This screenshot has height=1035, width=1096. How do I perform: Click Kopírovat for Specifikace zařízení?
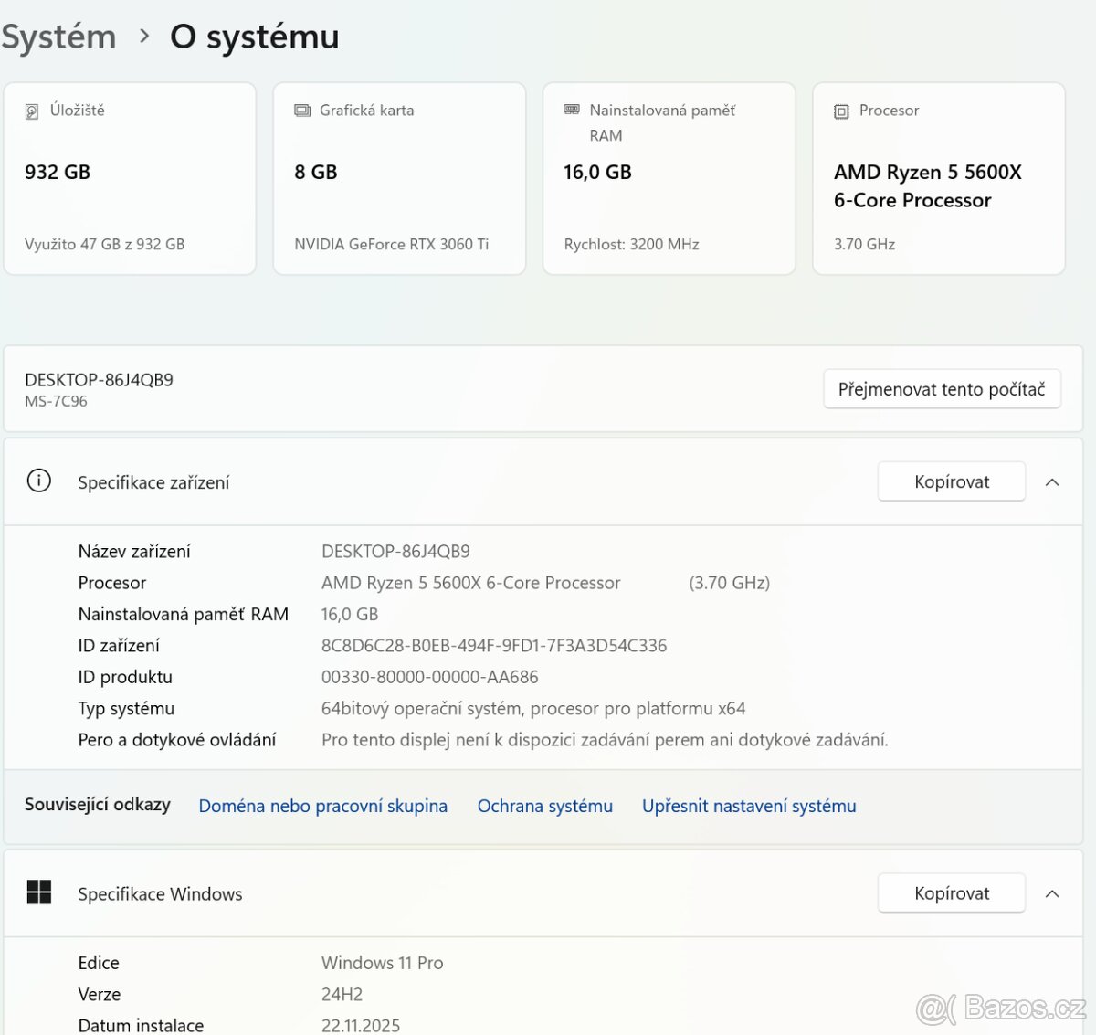951,481
